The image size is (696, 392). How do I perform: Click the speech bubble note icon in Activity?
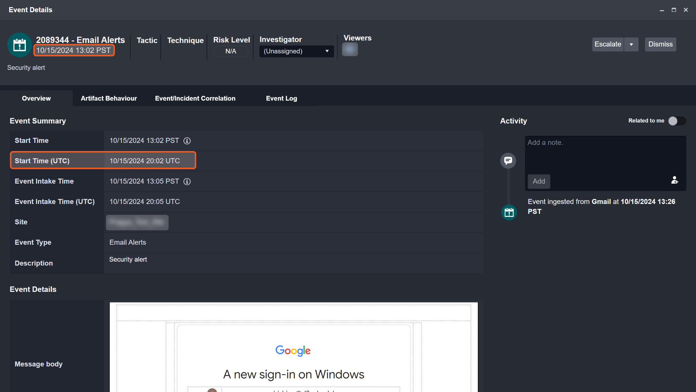(x=508, y=161)
